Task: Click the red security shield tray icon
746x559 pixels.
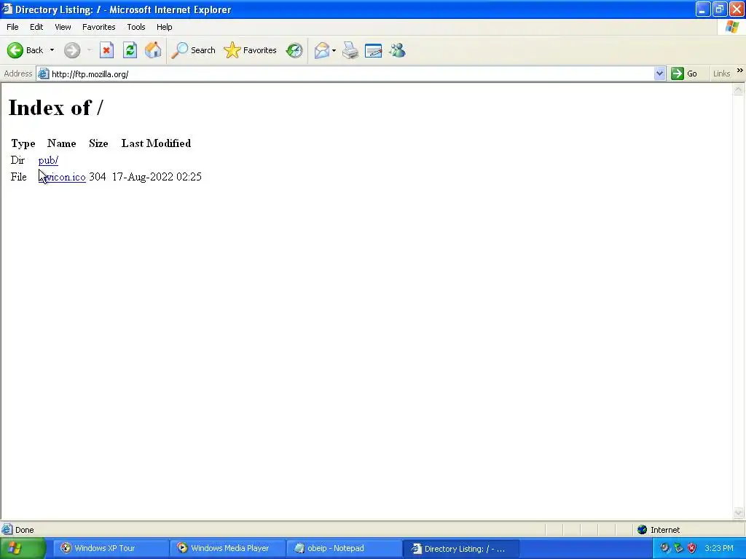Action: pyautogui.click(x=692, y=548)
